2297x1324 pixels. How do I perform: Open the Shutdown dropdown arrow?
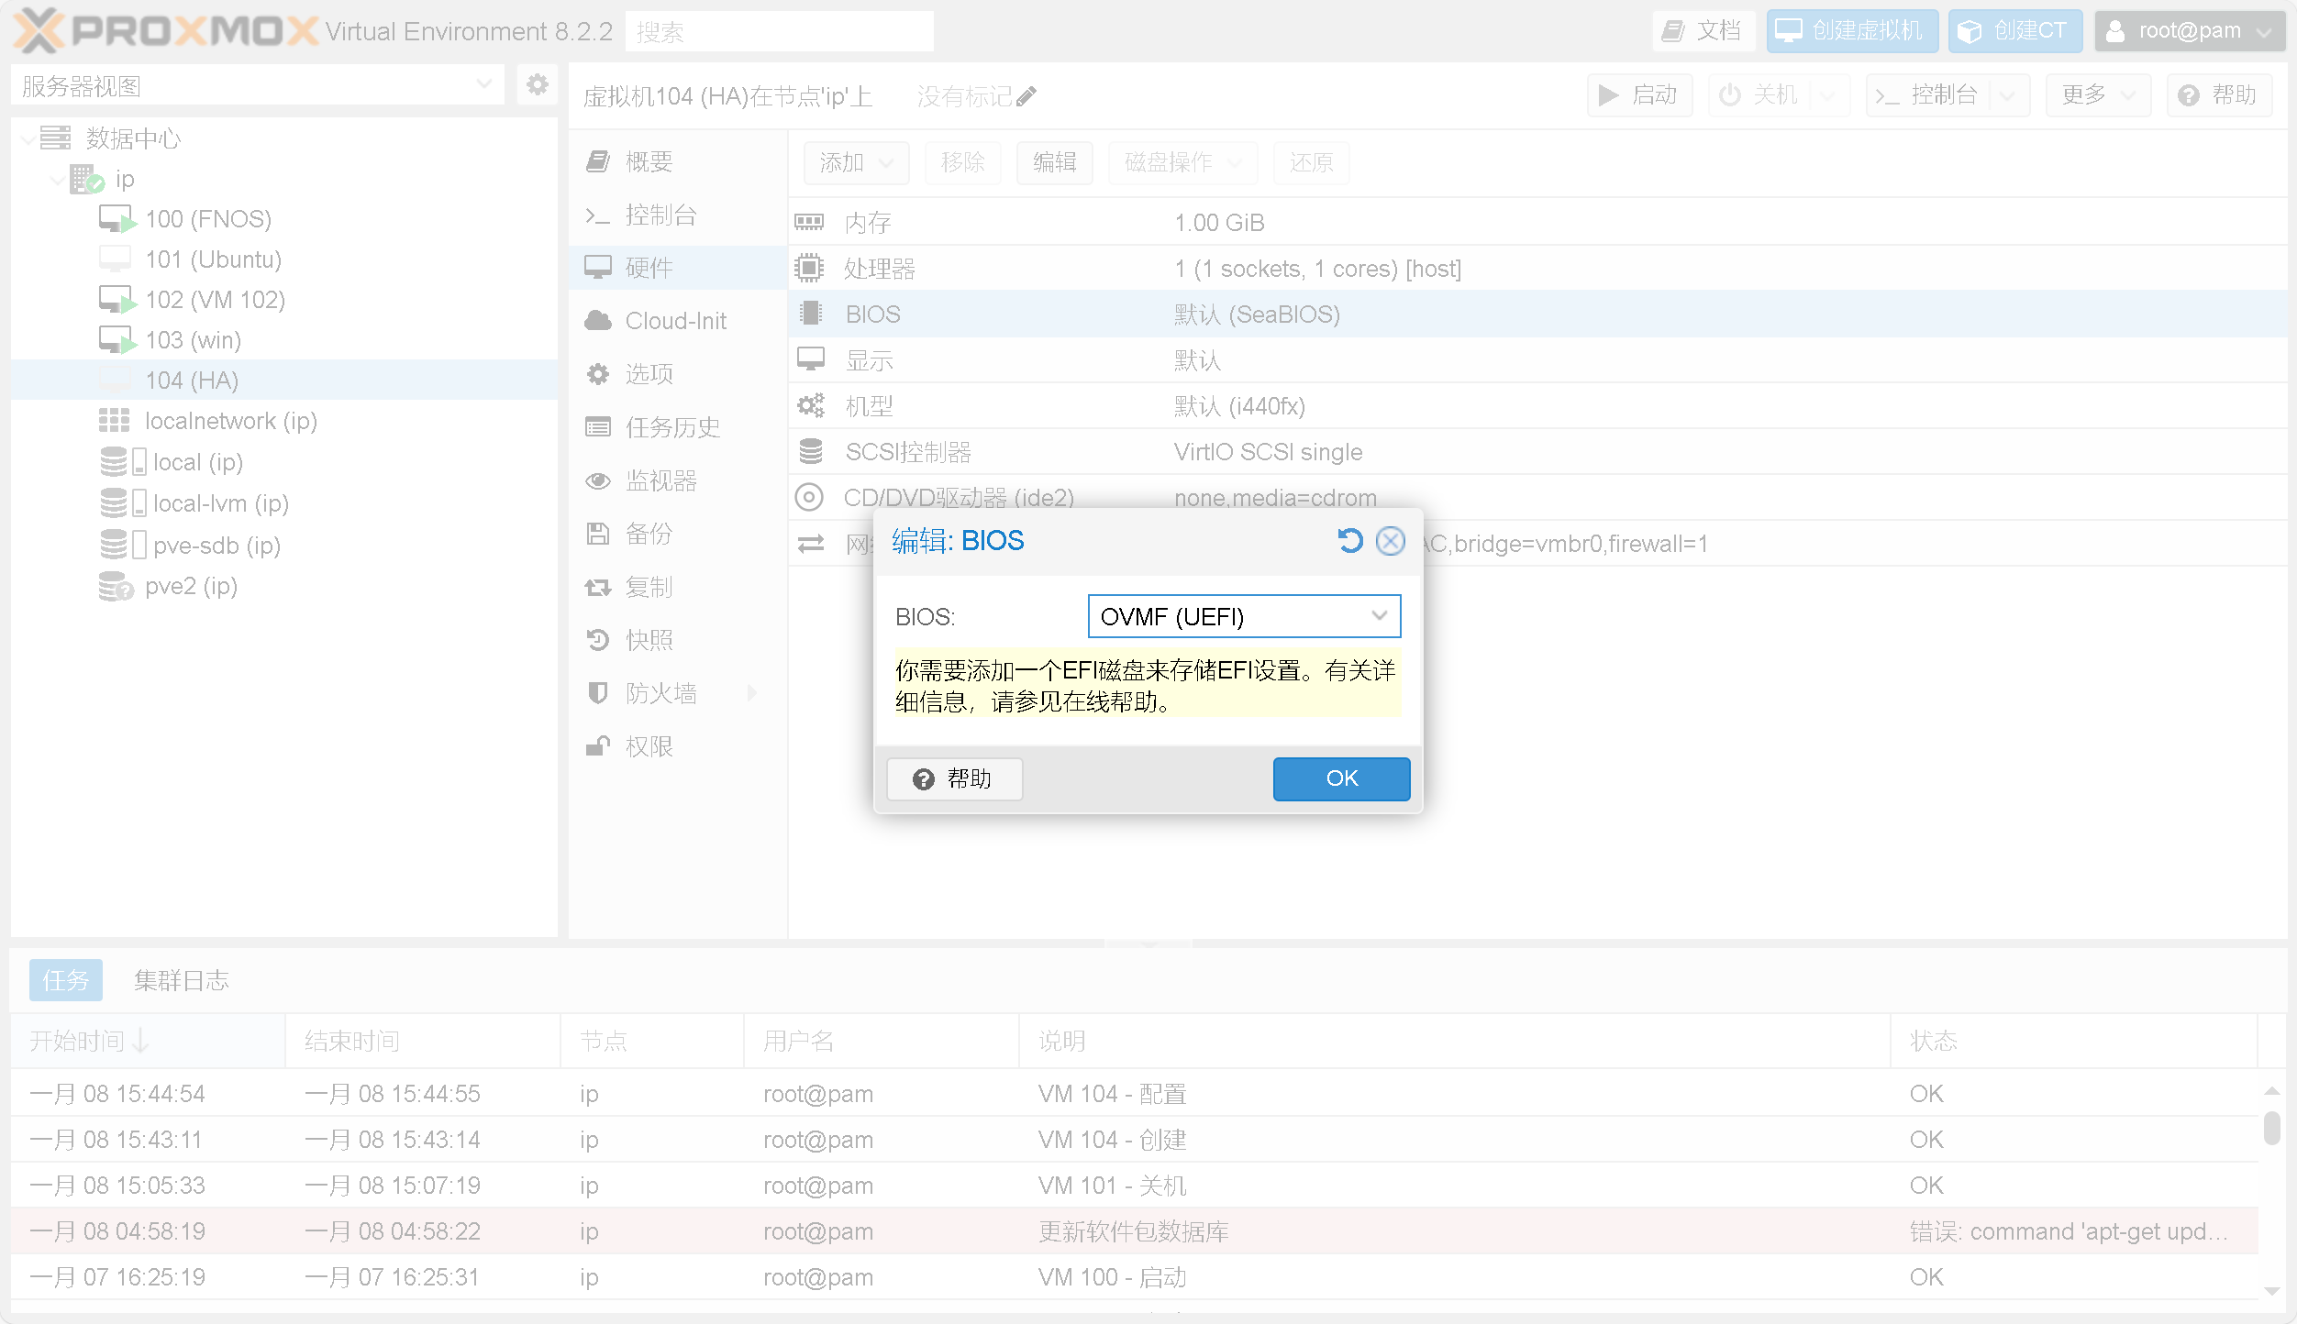[x=1828, y=95]
